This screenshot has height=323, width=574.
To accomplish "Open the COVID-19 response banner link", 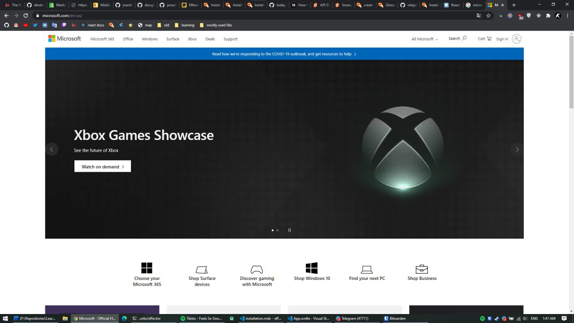I will [284, 54].
